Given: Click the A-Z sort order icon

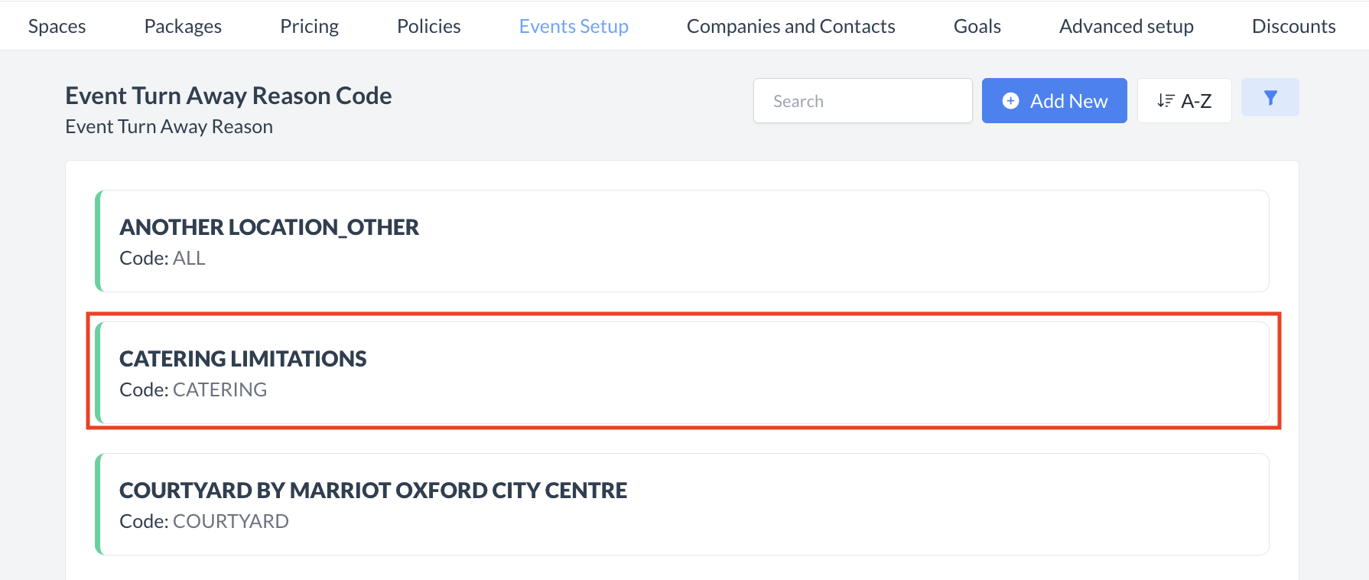Looking at the screenshot, I should pos(1165,101).
